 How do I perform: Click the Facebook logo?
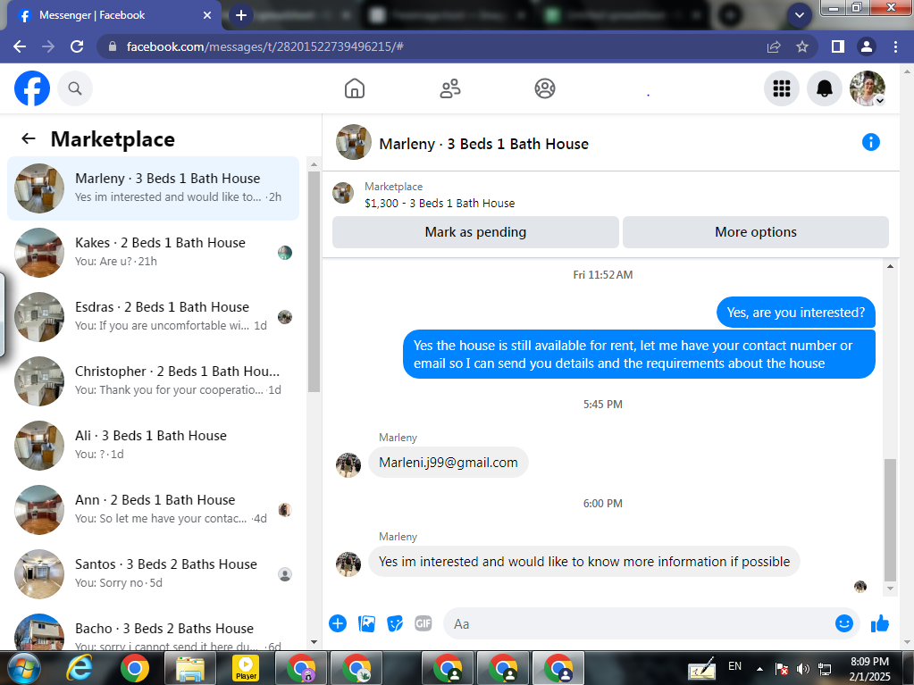[x=32, y=88]
